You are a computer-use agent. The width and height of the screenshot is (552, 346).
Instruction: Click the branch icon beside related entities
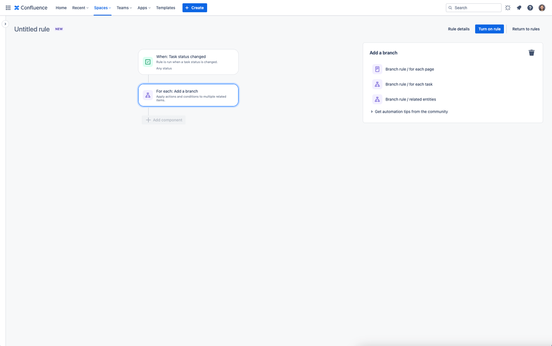pos(377,99)
